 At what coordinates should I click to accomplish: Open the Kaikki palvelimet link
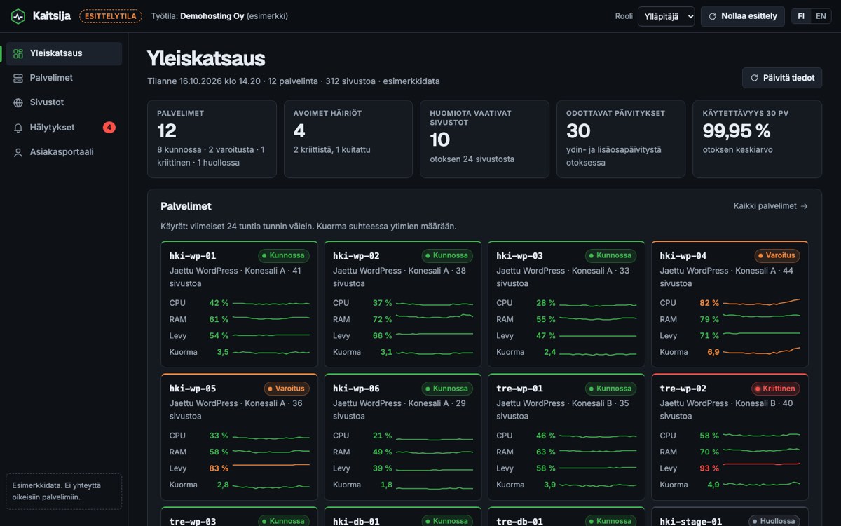pyautogui.click(x=771, y=206)
